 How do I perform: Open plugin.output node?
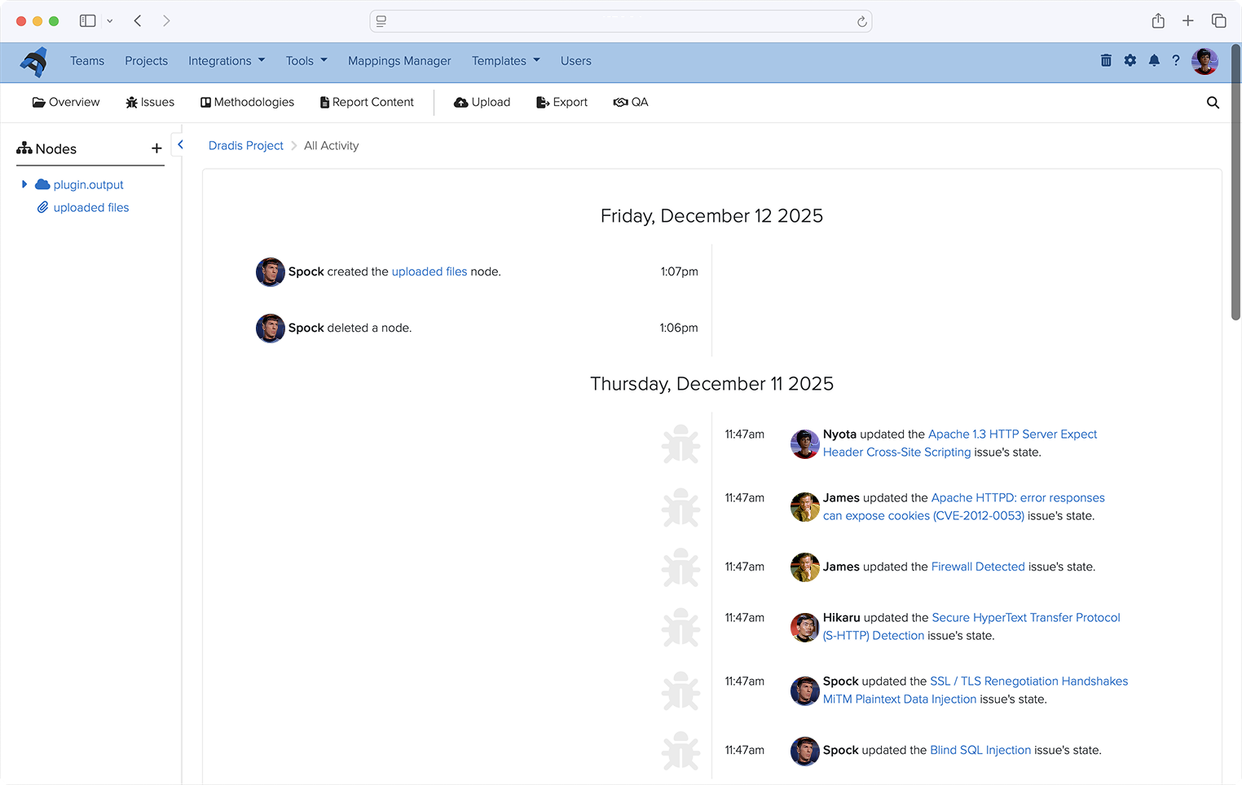pos(88,185)
